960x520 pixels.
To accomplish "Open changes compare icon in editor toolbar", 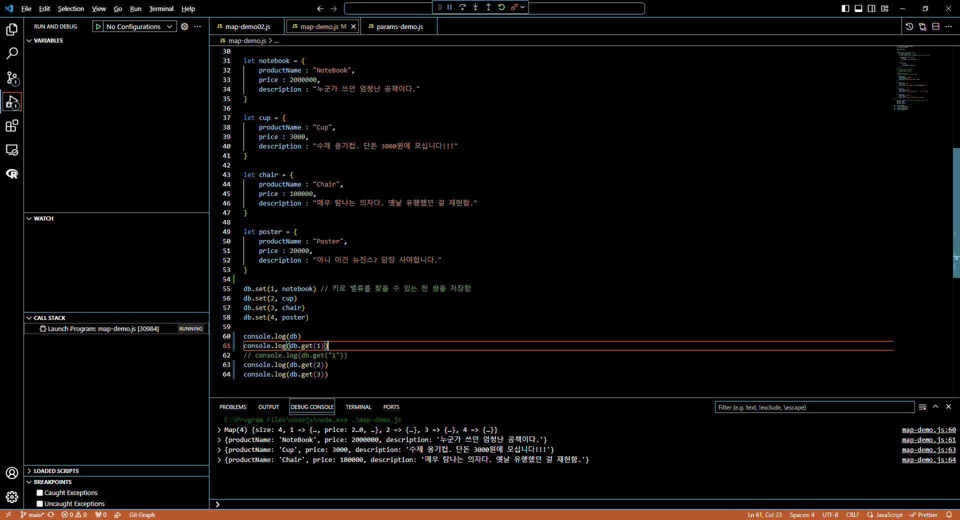I will pos(922,26).
